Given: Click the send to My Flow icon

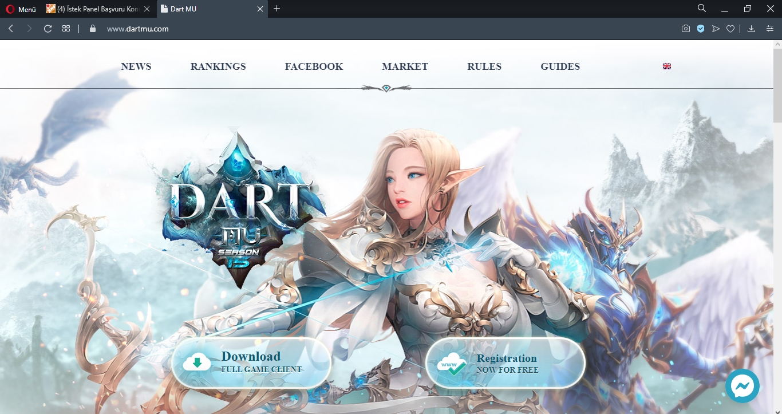Looking at the screenshot, I should (x=716, y=29).
